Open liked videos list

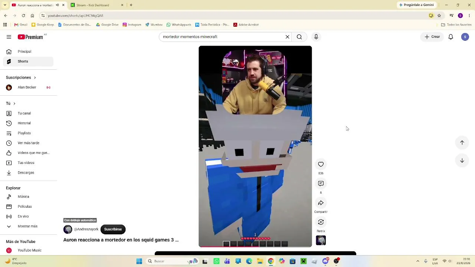(28, 153)
